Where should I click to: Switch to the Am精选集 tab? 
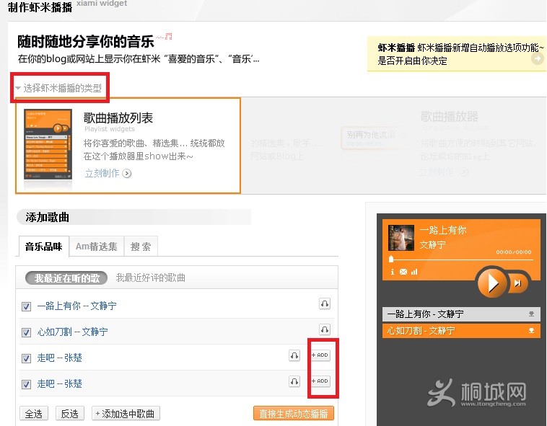pyautogui.click(x=96, y=247)
